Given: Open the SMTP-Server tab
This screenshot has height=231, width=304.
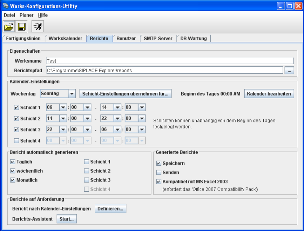Looking at the screenshot, I should pos(158,39).
